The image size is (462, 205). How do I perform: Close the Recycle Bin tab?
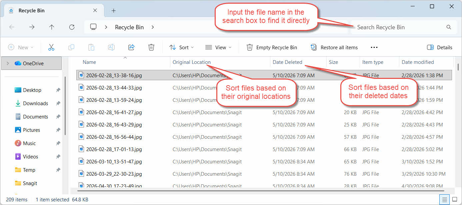[x=95, y=10]
